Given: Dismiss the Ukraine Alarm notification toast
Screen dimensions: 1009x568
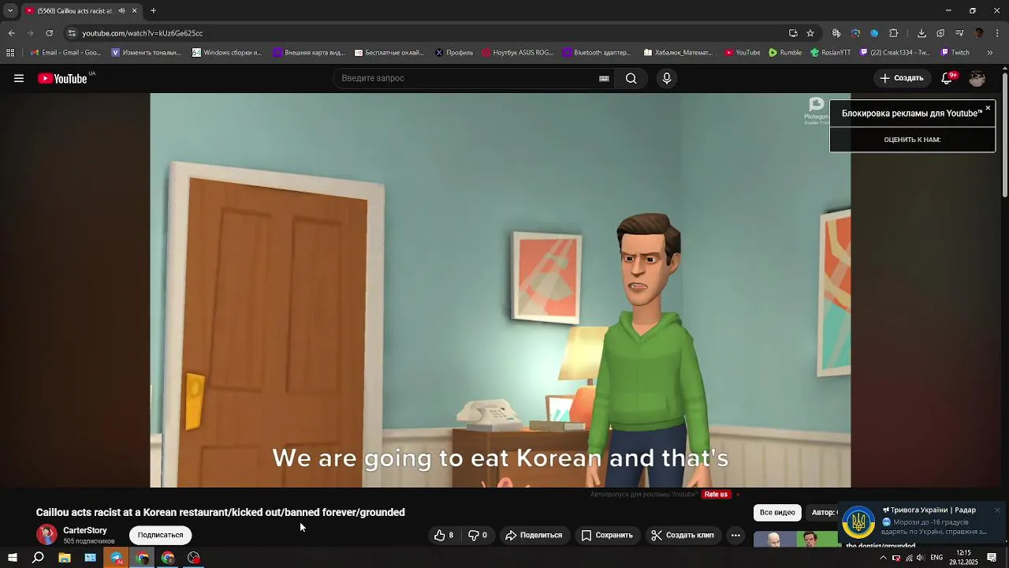Looking at the screenshot, I should click(x=997, y=510).
